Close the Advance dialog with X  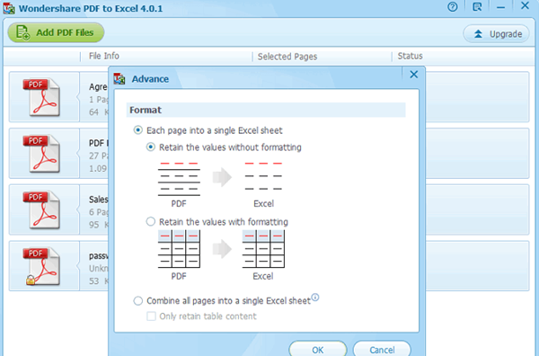coord(414,75)
